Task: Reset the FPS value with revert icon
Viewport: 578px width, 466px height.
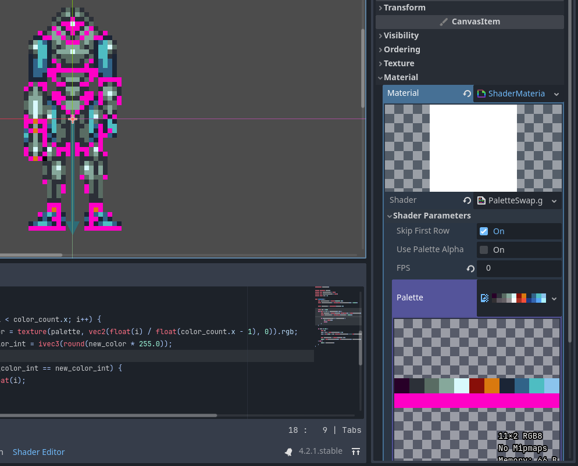Action: pyautogui.click(x=470, y=268)
